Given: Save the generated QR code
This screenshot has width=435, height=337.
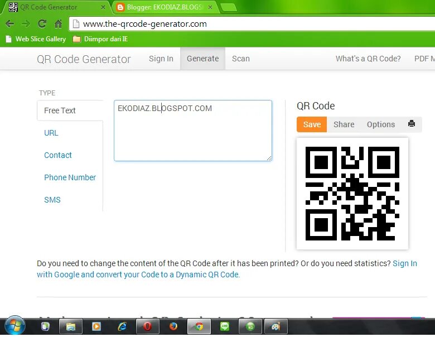Looking at the screenshot, I should click(x=312, y=124).
